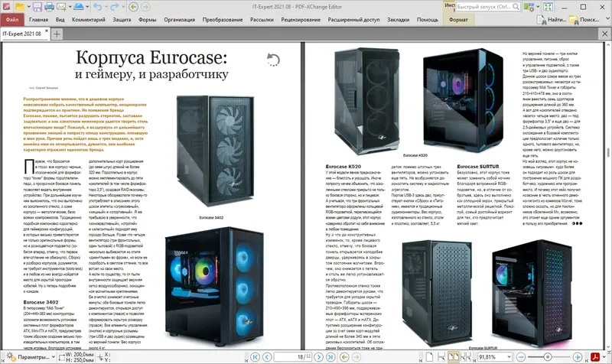The image size is (612, 364).
Task: Expand the redo history dropdown
Action: click(x=123, y=7)
